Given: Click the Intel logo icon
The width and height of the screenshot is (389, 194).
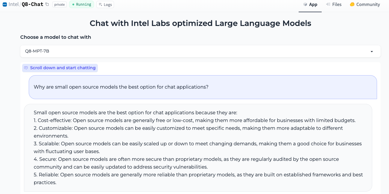Looking at the screenshot, I should point(5,4).
